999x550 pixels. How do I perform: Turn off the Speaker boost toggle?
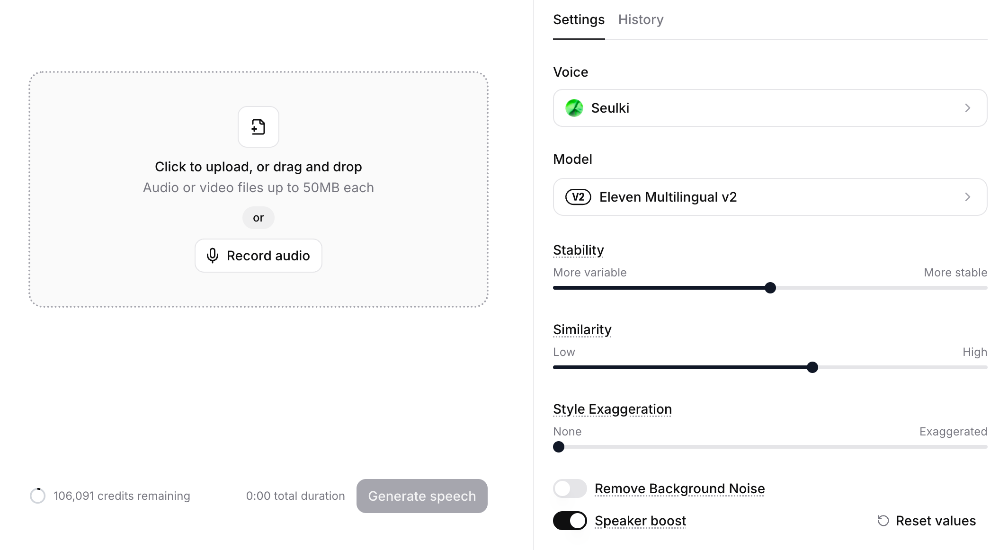[x=570, y=521]
